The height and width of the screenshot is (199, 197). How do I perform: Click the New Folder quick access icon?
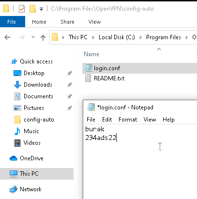click(32, 9)
